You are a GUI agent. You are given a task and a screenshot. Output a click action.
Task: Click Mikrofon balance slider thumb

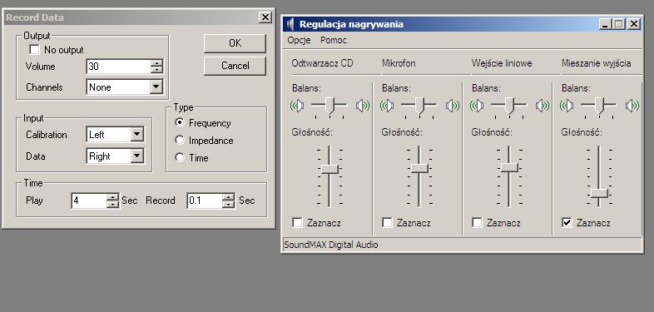419,106
